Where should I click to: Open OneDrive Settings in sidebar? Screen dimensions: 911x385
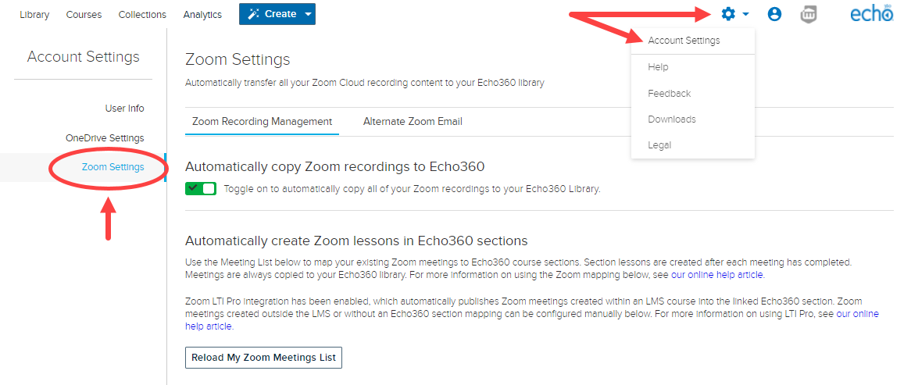[105, 138]
